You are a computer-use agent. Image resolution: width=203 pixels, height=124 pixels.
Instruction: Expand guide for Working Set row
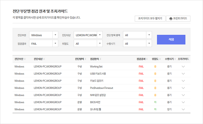[183, 66]
